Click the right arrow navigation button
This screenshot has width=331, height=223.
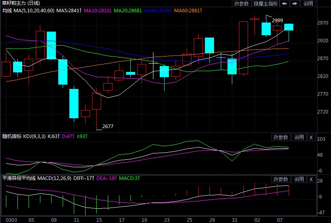click(x=295, y=4)
